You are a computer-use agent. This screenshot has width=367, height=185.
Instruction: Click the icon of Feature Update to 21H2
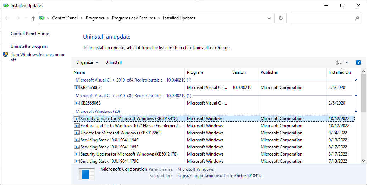coord(77,126)
